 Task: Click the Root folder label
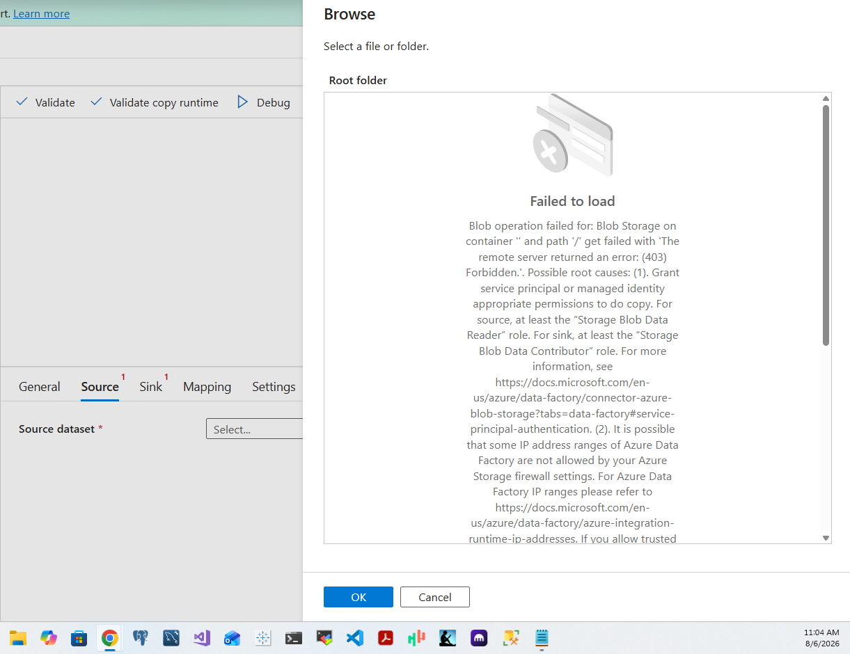(358, 80)
